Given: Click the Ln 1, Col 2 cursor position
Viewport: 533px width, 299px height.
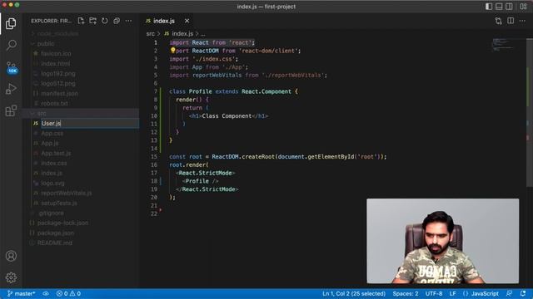Looking at the screenshot, I should click(x=354, y=293).
